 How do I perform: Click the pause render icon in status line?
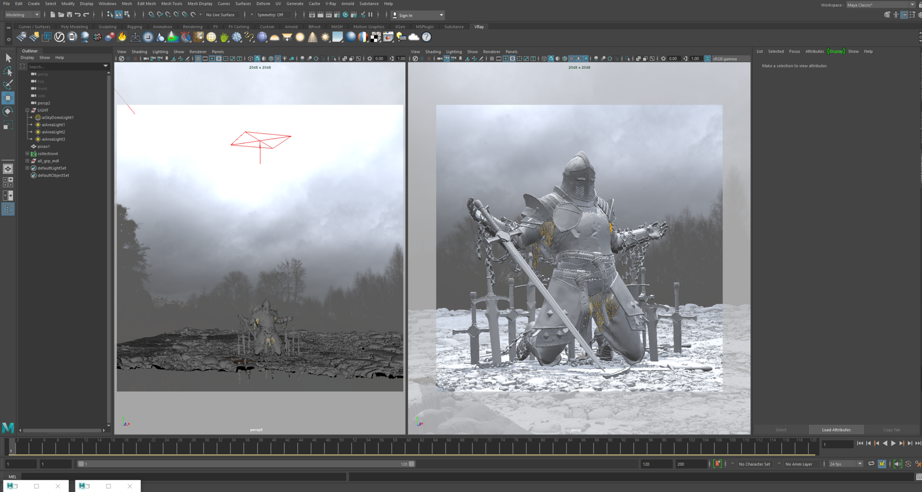[370, 15]
